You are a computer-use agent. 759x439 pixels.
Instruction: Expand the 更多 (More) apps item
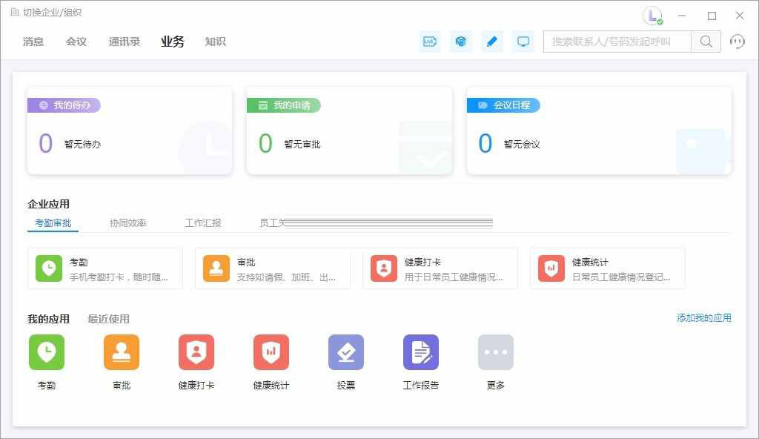pos(495,352)
